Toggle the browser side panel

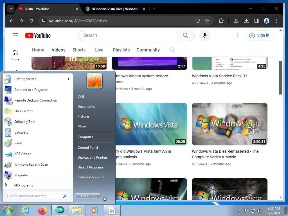tap(256, 21)
